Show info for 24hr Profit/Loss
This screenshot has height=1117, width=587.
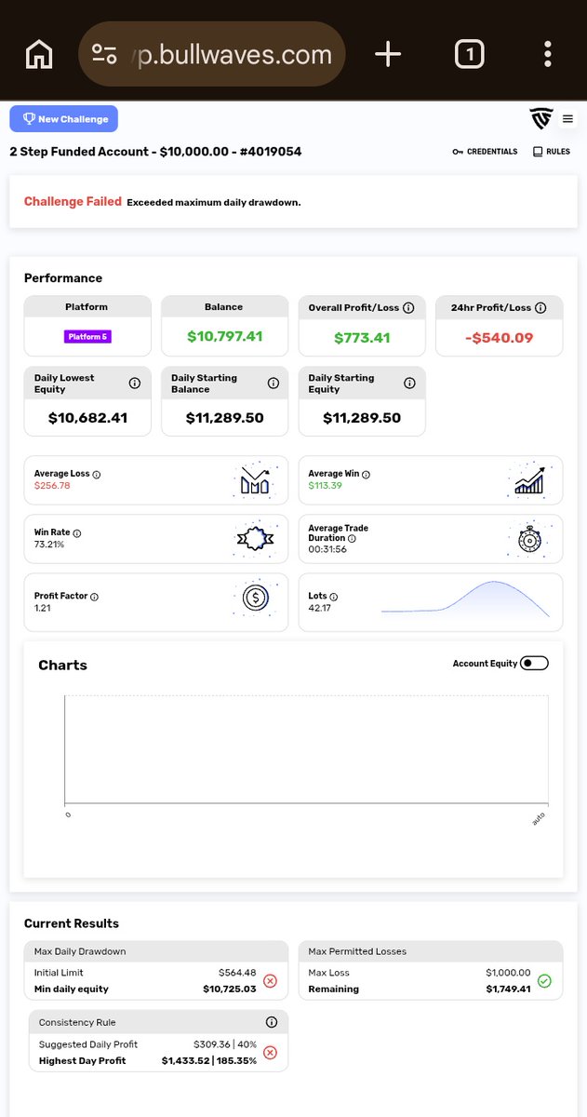(540, 307)
